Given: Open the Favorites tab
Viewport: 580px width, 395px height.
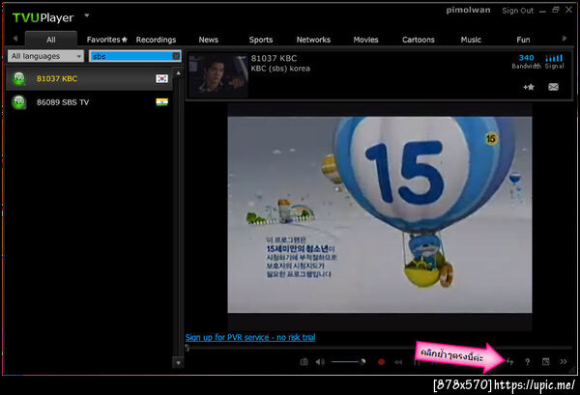Looking at the screenshot, I should tap(106, 40).
